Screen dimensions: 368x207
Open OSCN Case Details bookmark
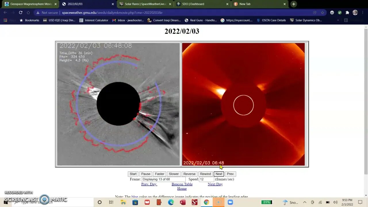click(271, 20)
